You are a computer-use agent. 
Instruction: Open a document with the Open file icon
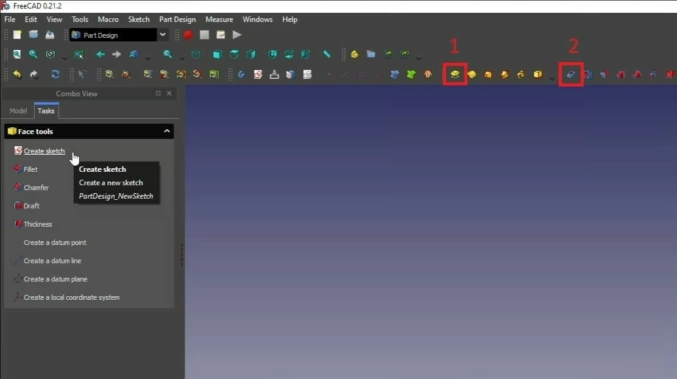click(x=33, y=34)
